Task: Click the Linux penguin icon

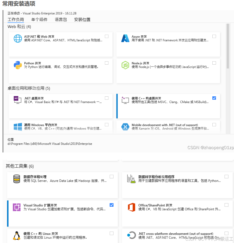Action: (16, 236)
